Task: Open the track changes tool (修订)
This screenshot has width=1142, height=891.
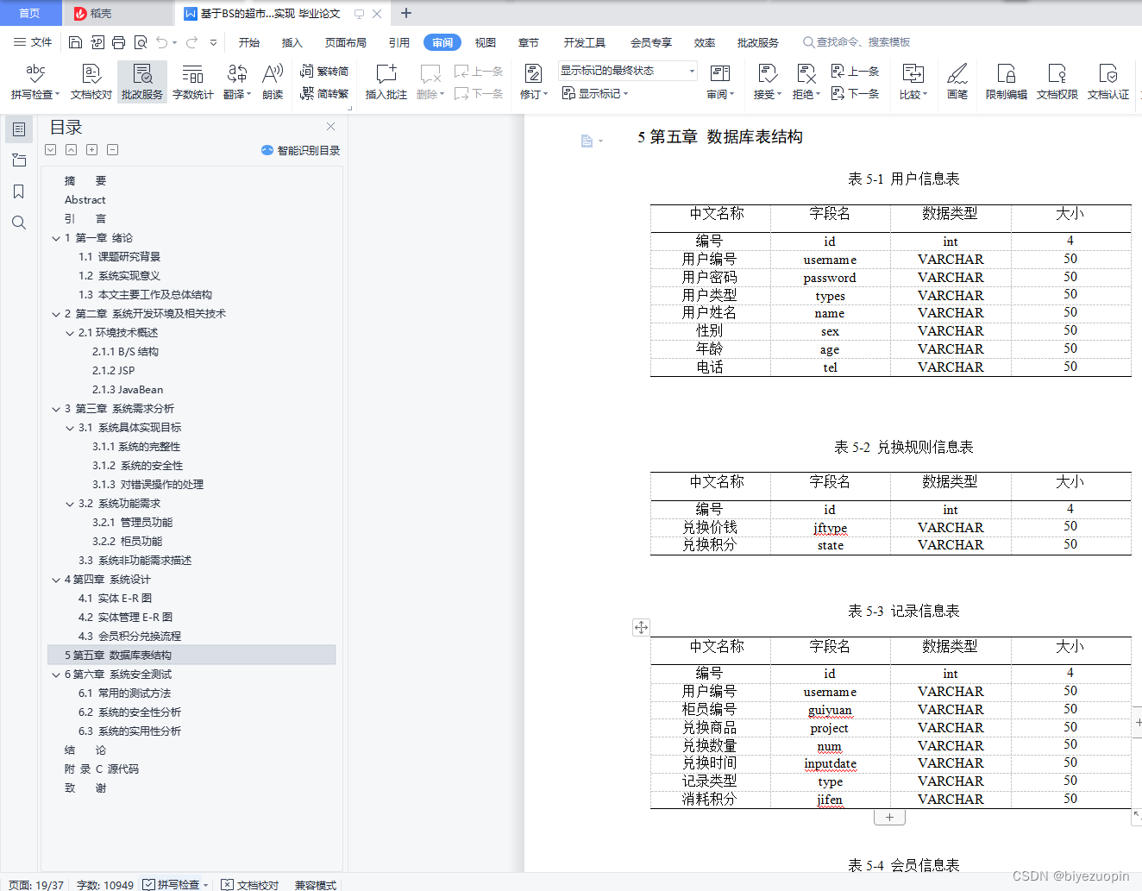Action: (533, 82)
